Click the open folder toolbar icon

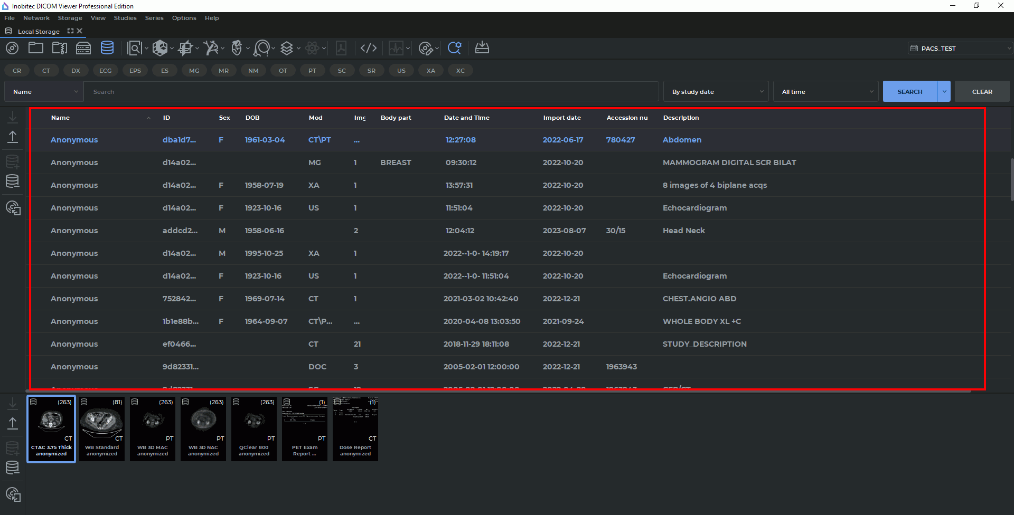click(36, 48)
